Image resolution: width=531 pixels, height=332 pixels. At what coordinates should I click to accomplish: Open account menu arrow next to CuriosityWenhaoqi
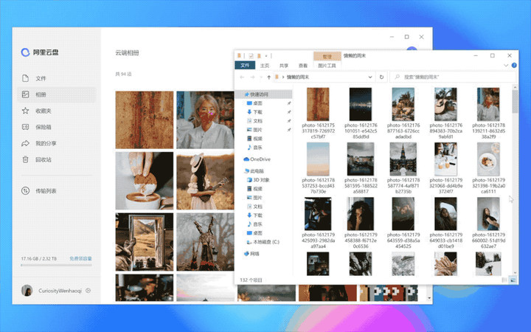coord(88,291)
